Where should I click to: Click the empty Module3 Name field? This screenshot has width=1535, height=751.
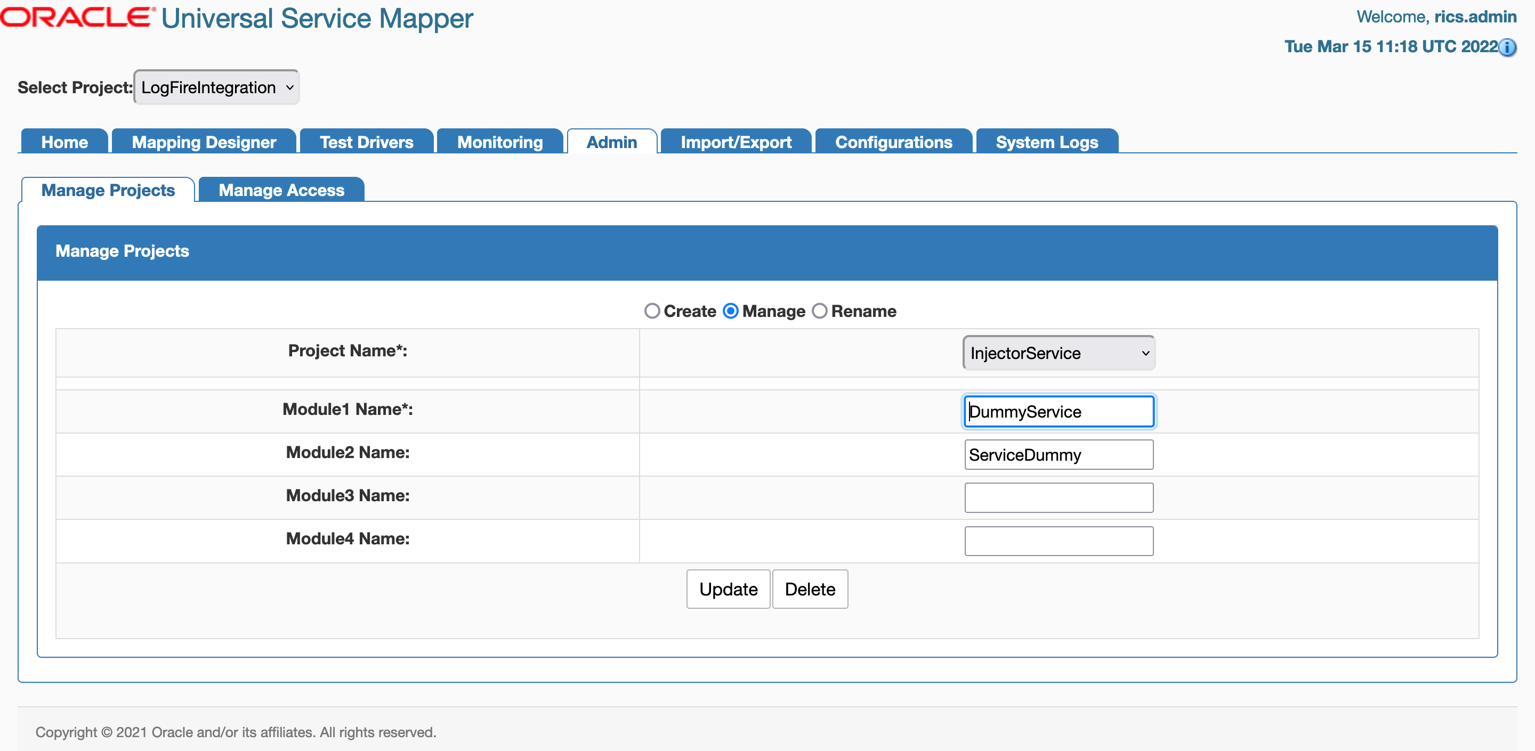click(1059, 497)
